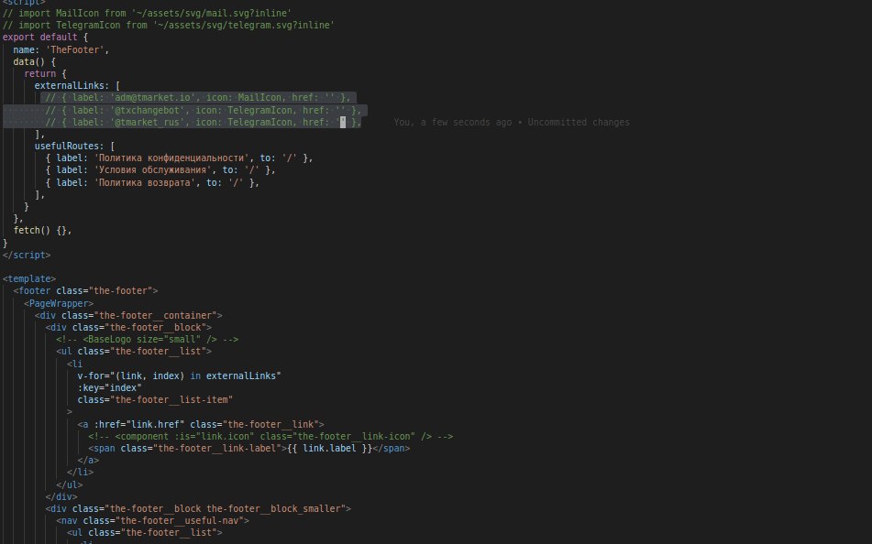Click the 'Политика возврата' label line
This screenshot has height=544, width=872.
[x=152, y=182]
